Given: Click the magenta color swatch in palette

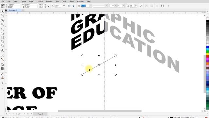Looking at the screenshot, I should 208,59.
